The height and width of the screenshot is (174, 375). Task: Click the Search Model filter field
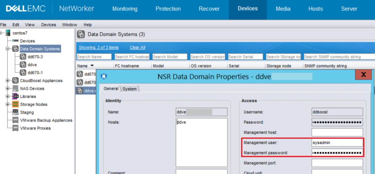pos(170,57)
